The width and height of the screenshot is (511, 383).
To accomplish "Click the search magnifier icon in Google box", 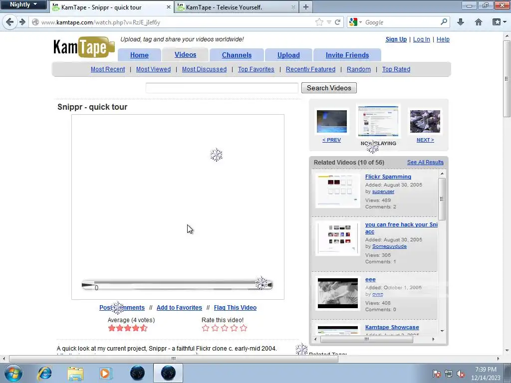I will click(x=444, y=22).
